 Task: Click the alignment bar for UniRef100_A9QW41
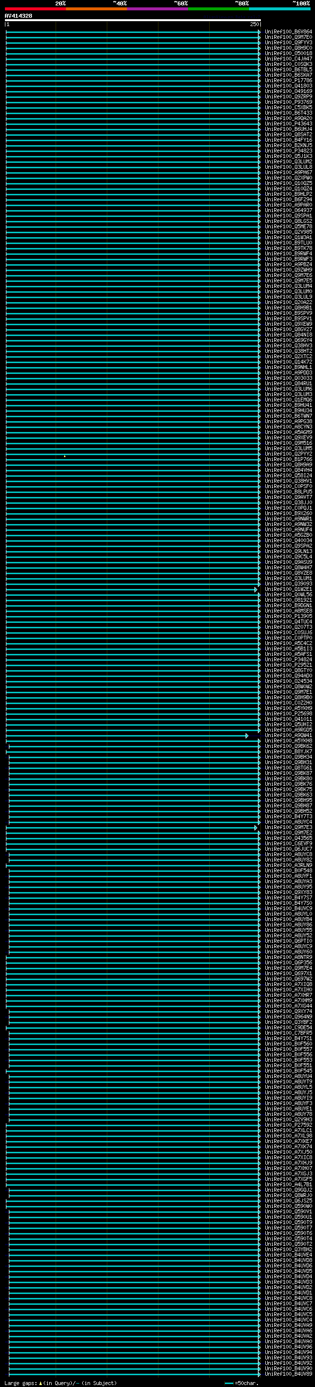pos(127,736)
